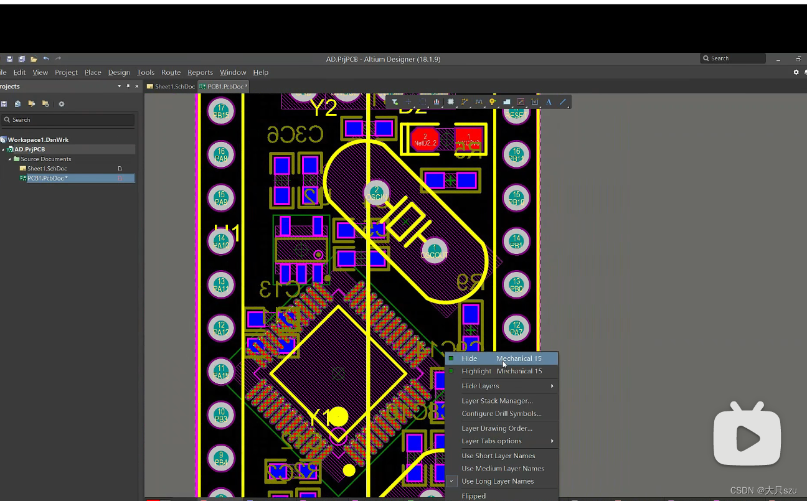Expand the Layer Tabs options submenu
Viewport: 807px width, 501px height.
point(502,441)
